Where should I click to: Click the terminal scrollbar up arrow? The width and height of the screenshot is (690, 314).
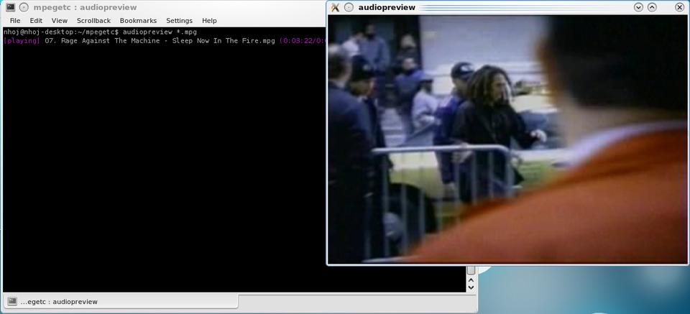(471, 280)
